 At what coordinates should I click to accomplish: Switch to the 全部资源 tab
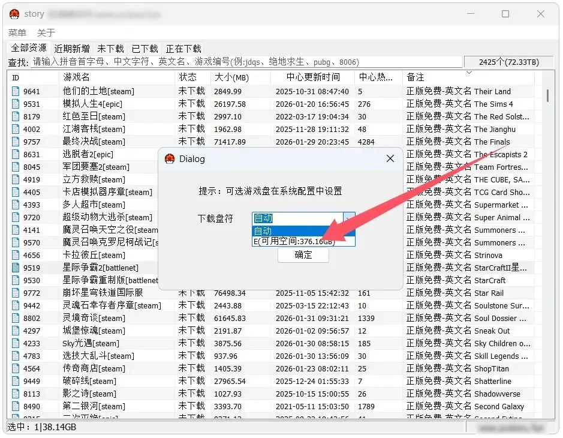click(29, 48)
